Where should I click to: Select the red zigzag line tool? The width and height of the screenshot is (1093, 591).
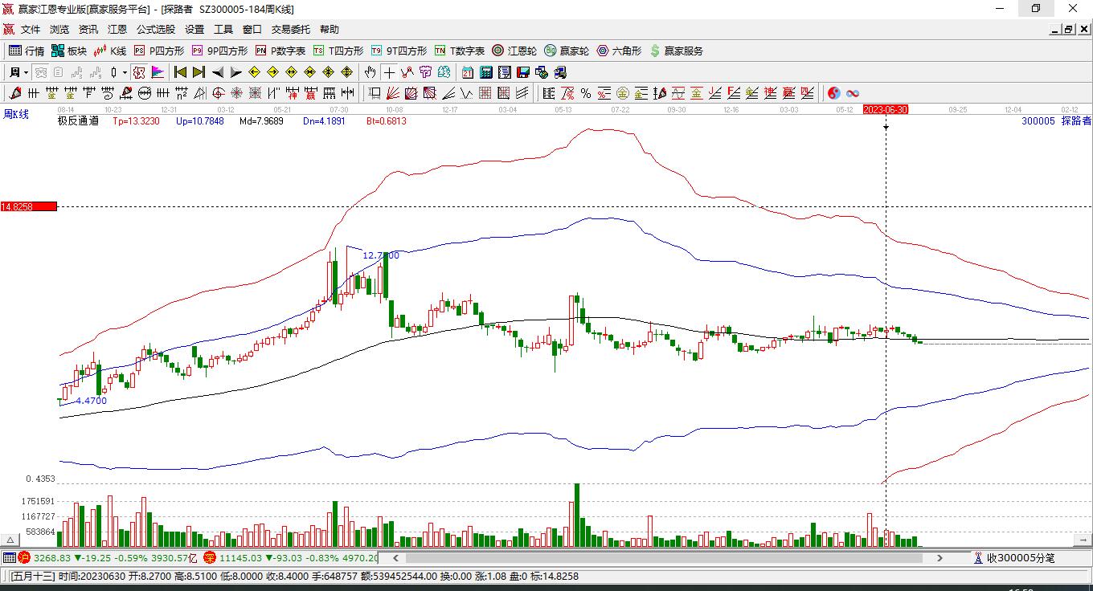pyautogui.click(x=407, y=72)
